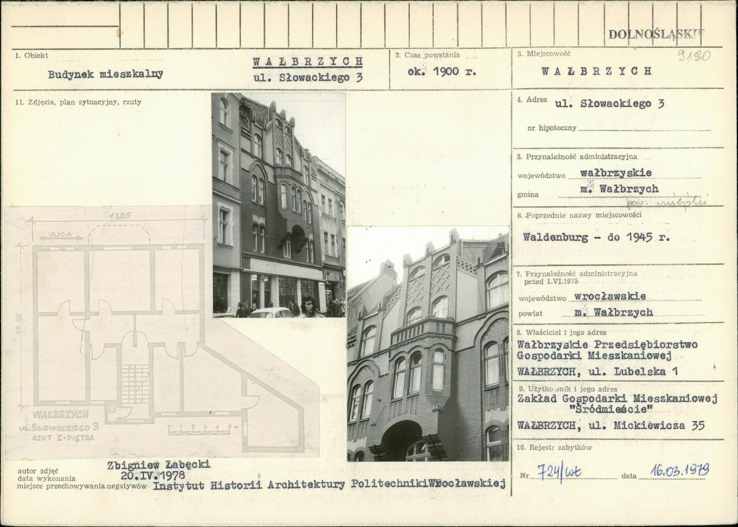Click the handwritten number 9180
The width and height of the screenshot is (738, 527).
tap(694, 55)
